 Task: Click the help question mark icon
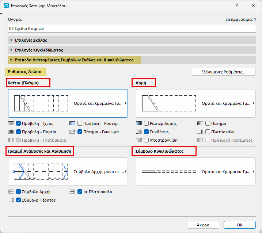(237, 6)
